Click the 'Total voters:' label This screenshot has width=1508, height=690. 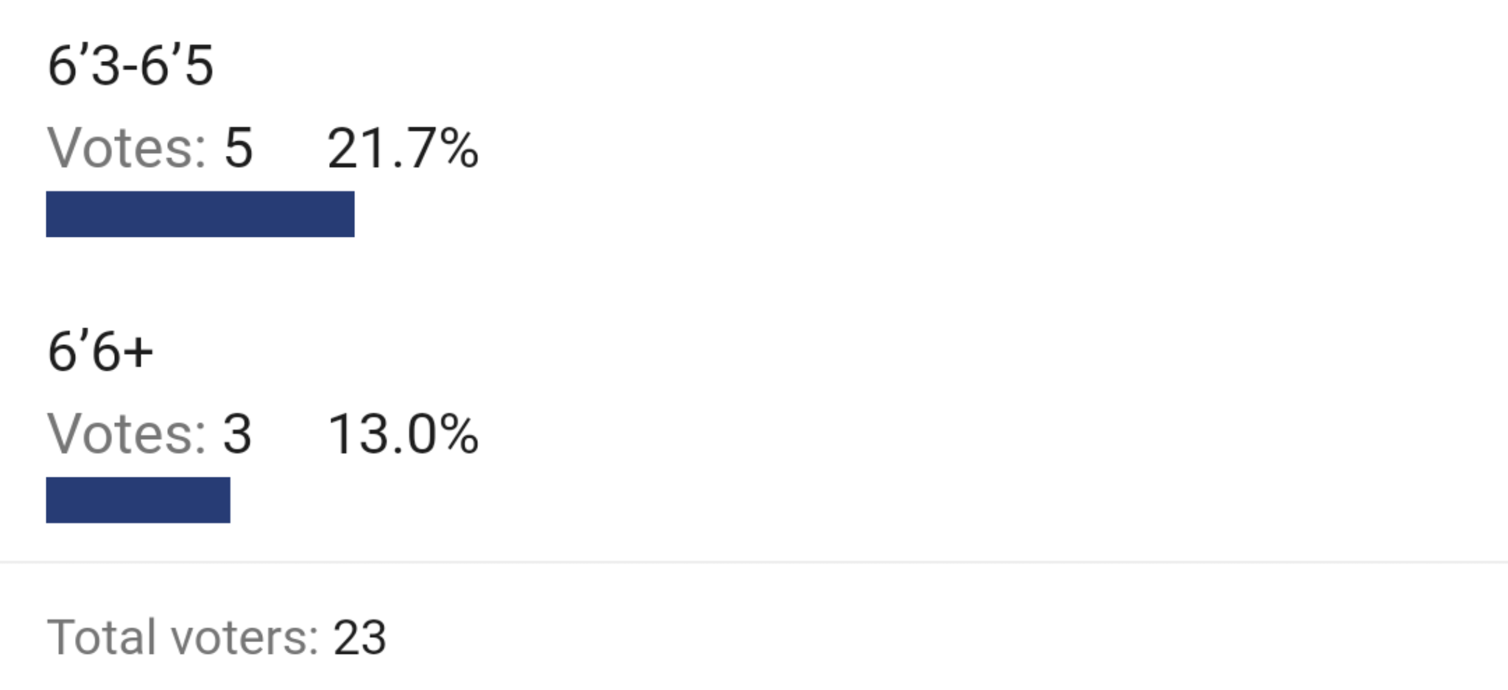[183, 637]
